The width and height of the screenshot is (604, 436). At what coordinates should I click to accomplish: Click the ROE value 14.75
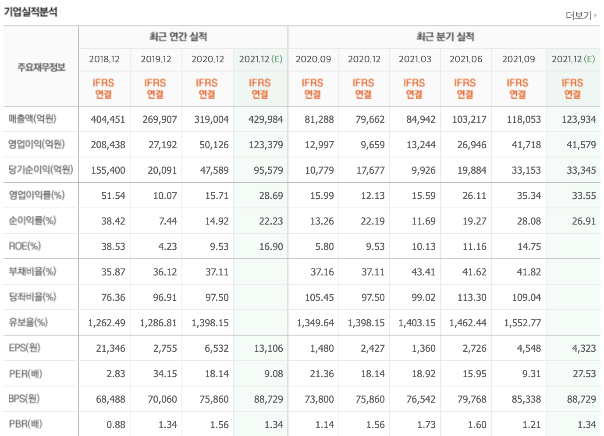529,247
